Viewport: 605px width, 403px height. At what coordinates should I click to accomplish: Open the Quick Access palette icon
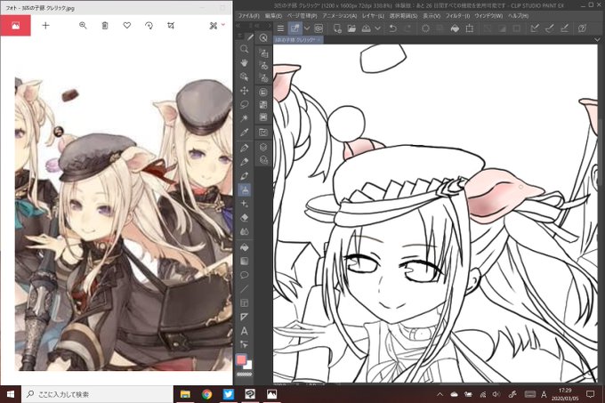tap(263, 37)
